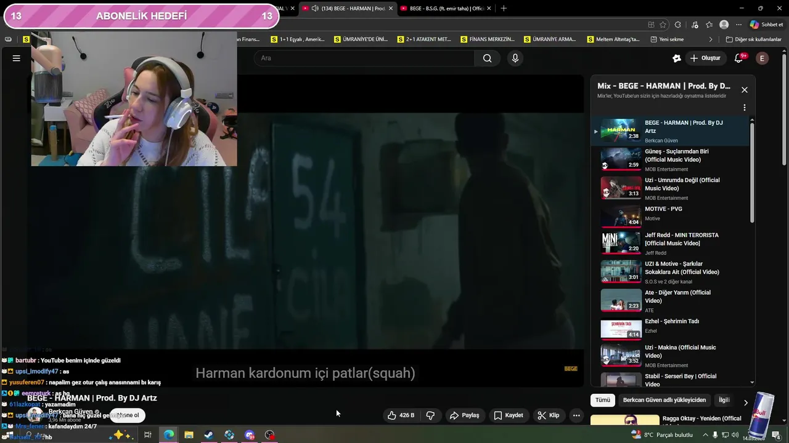Open Steam in the taskbar
The width and height of the screenshot is (789, 443).
(209, 435)
